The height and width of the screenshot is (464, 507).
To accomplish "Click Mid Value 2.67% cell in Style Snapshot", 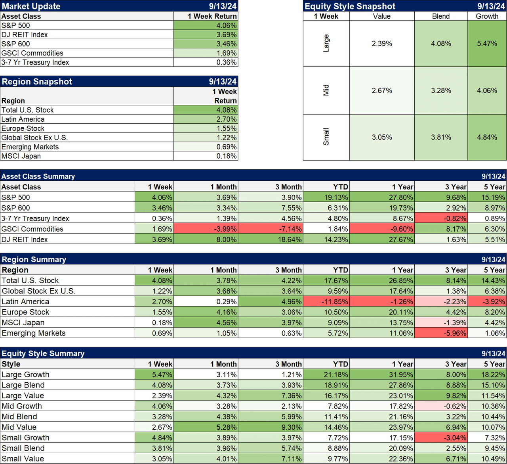I will (x=382, y=90).
